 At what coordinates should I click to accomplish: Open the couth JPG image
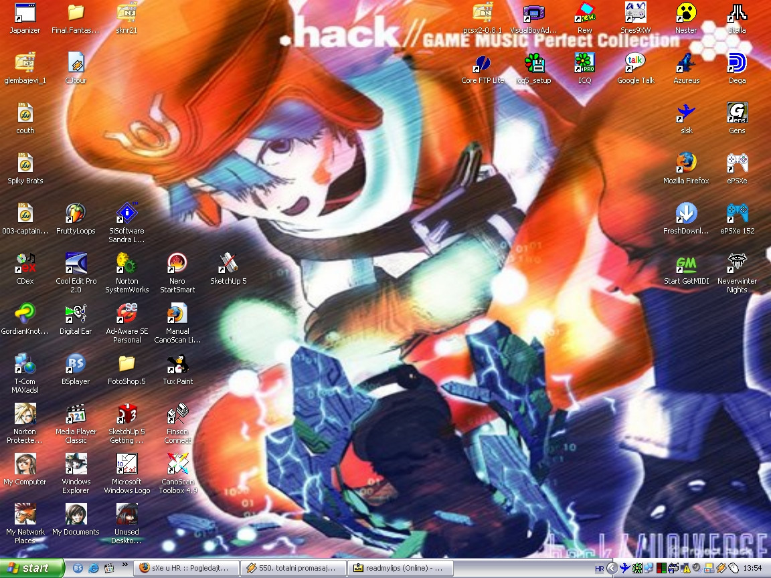25,118
